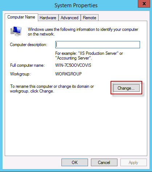Close the System Properties dialog
This screenshot has width=152, height=172.
coord(144,4)
